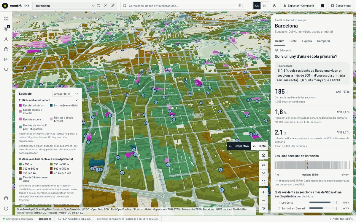Open the dashboard grid icon in sidebar

[6, 18]
